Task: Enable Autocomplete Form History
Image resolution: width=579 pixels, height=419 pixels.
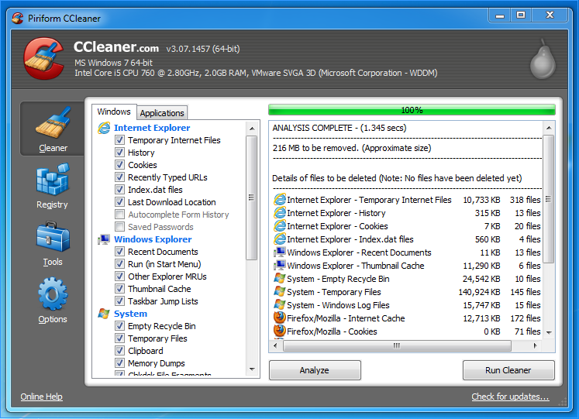Action: pos(119,215)
